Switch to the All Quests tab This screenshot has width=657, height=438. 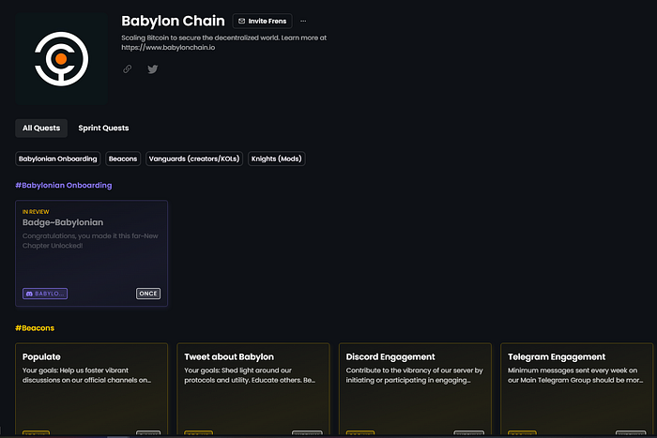(x=41, y=128)
